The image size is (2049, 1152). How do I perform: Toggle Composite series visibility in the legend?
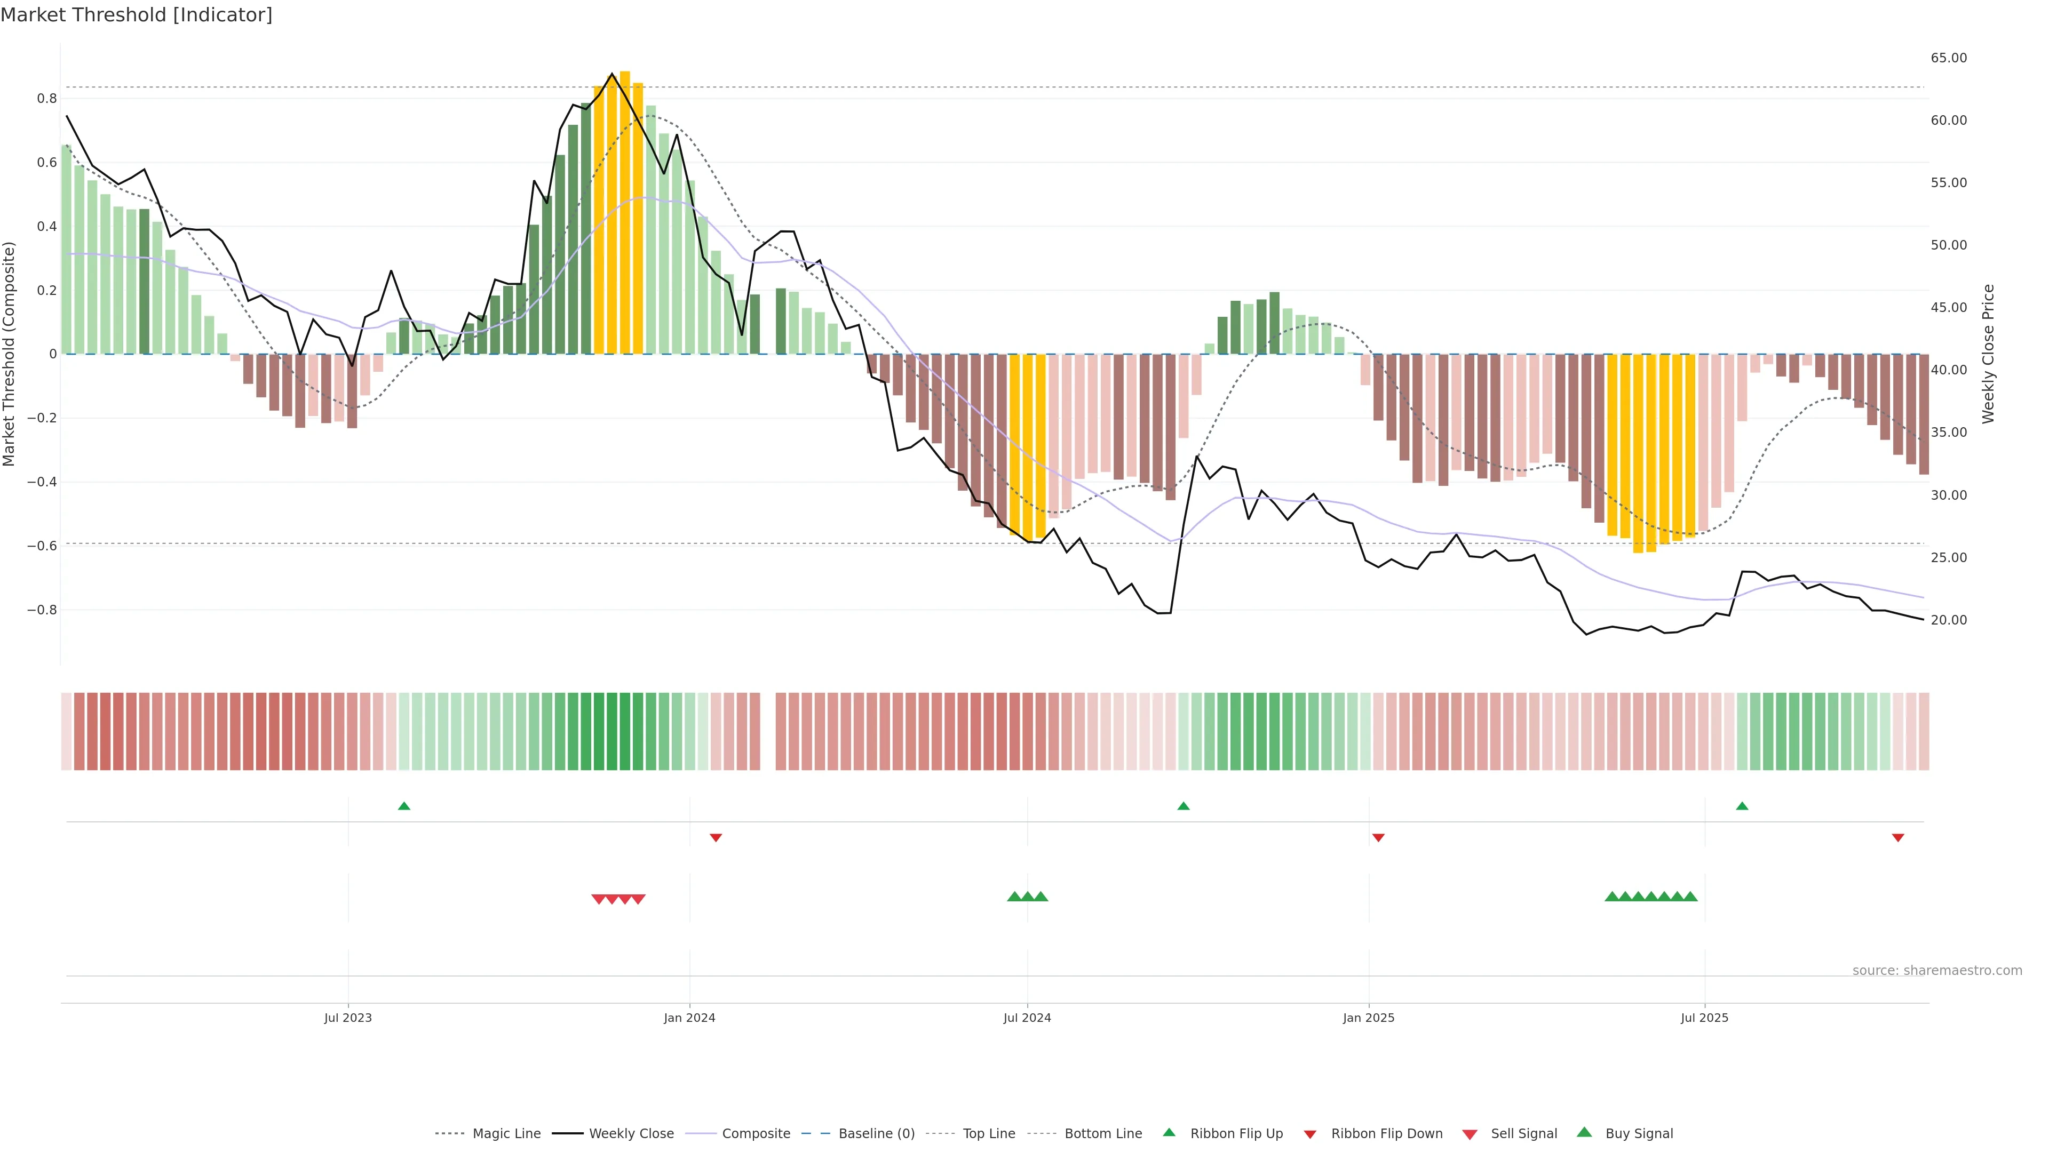756,1134
